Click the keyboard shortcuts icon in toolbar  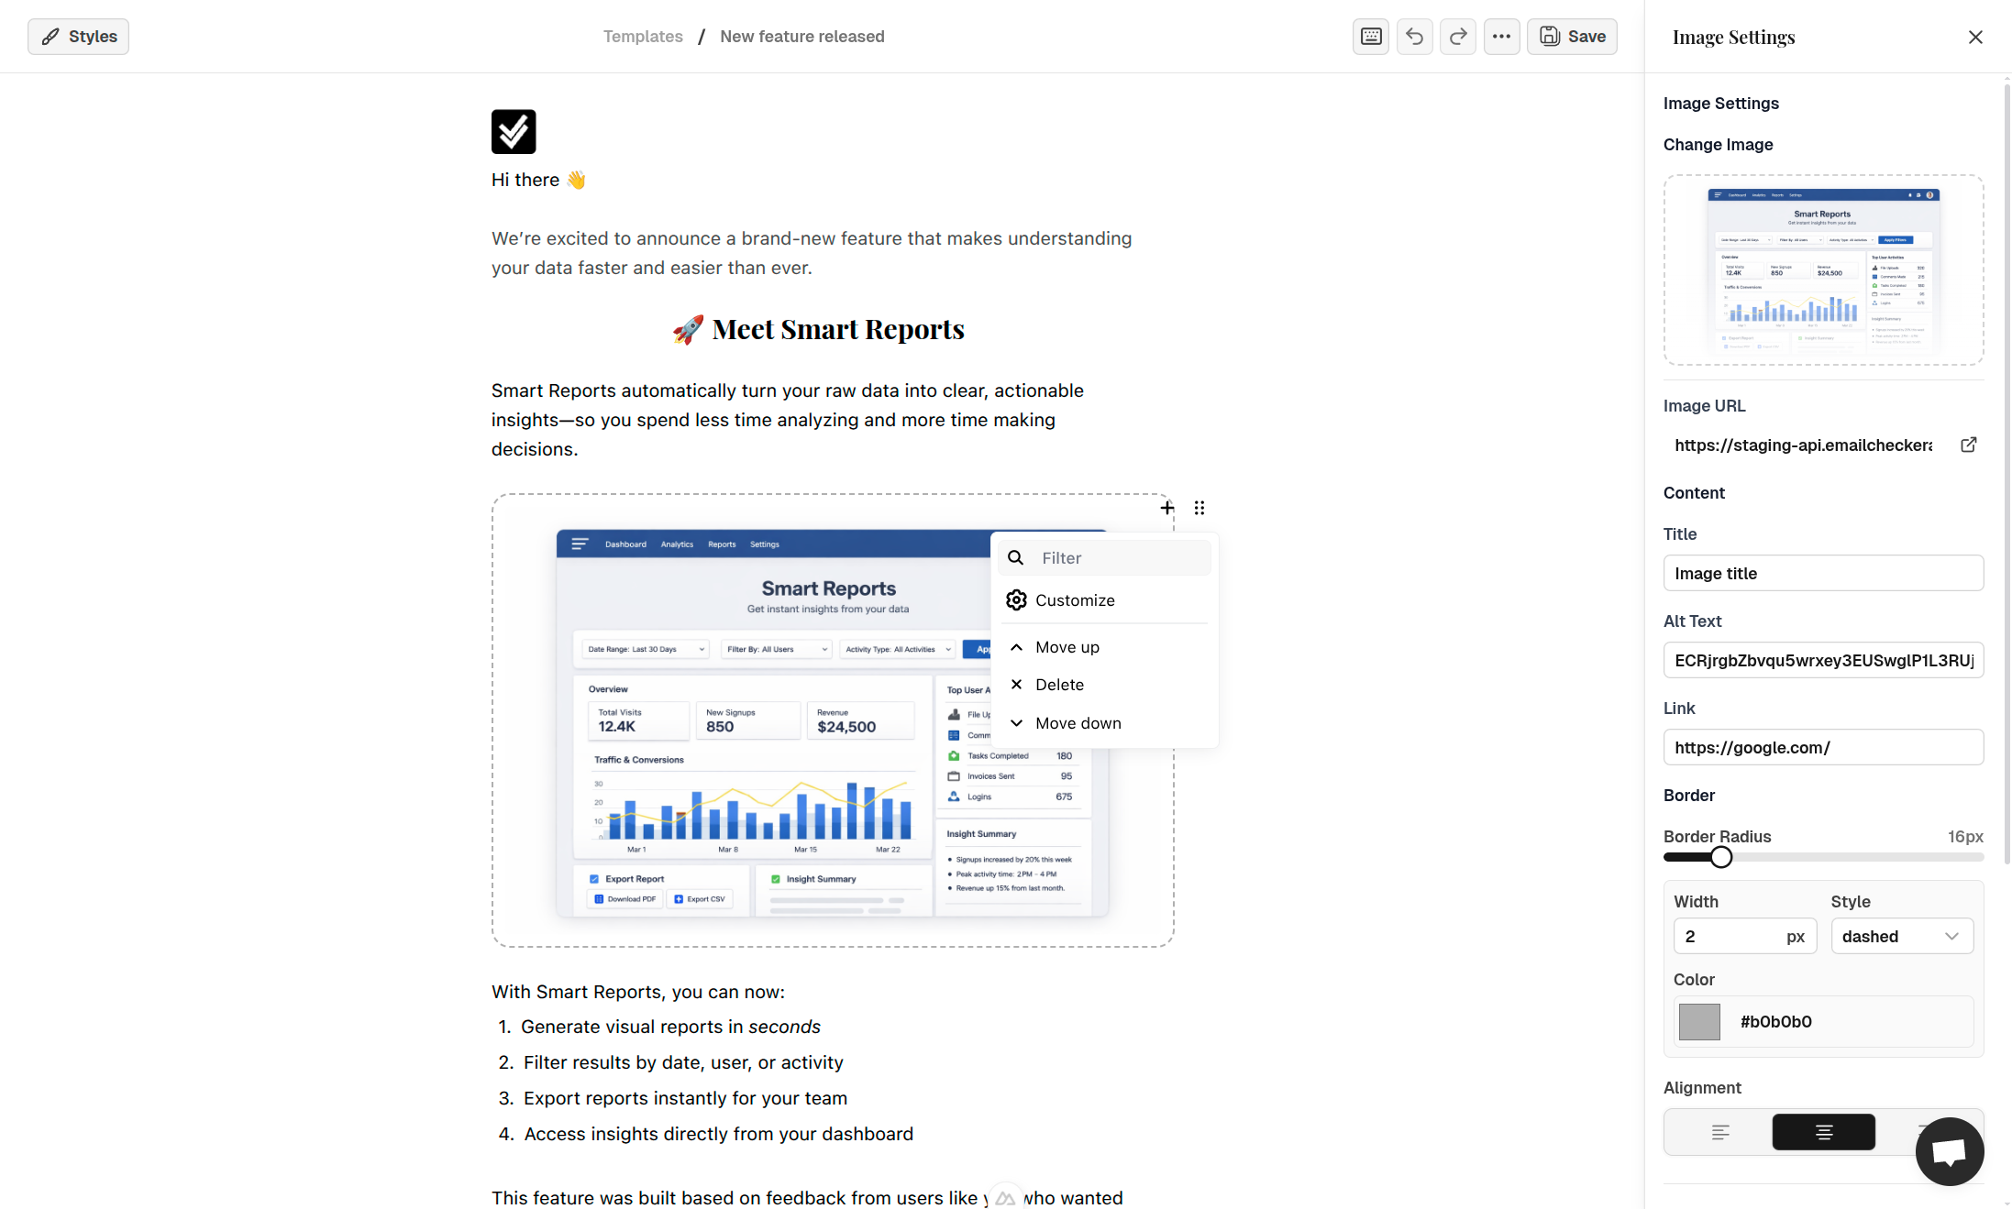1371,37
